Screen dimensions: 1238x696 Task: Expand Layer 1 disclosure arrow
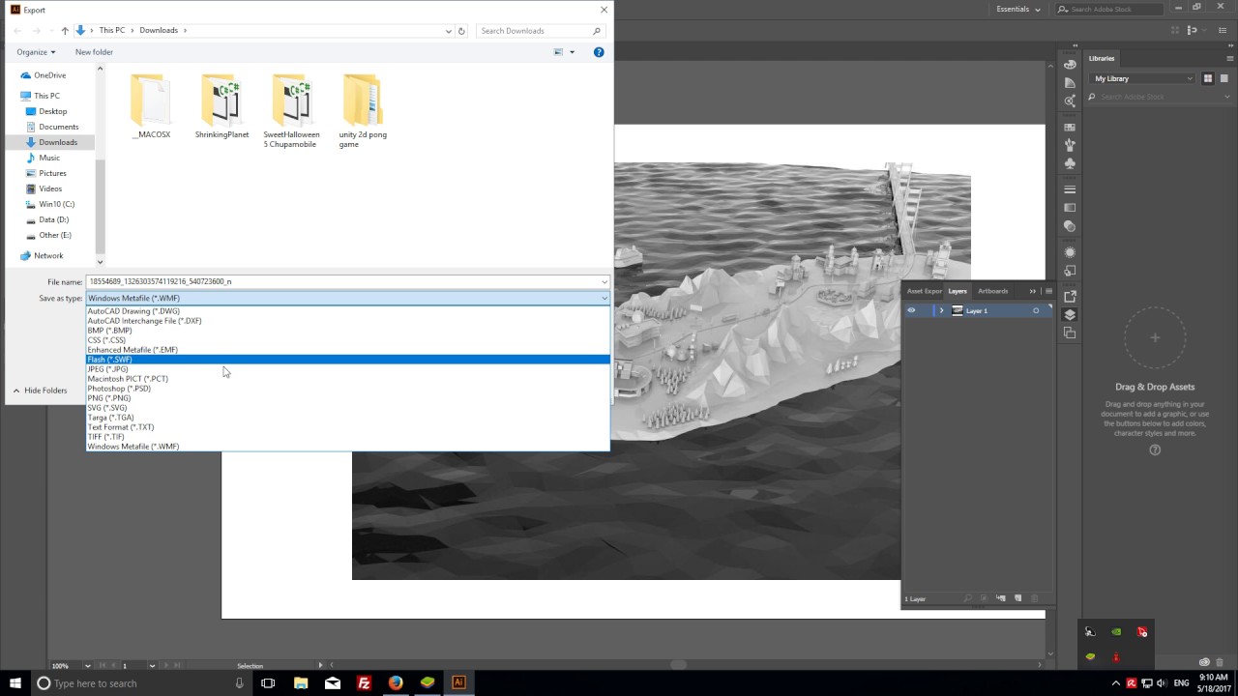[x=941, y=310]
